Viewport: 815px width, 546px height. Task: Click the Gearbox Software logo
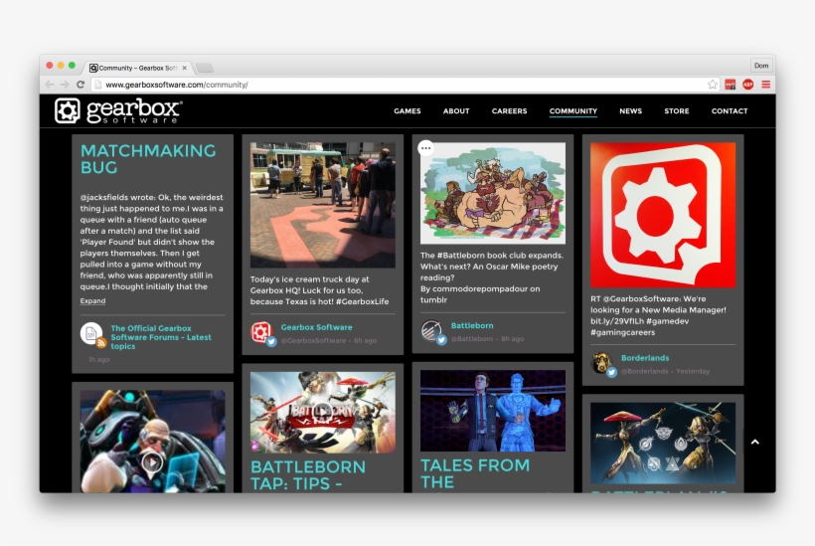(x=118, y=110)
